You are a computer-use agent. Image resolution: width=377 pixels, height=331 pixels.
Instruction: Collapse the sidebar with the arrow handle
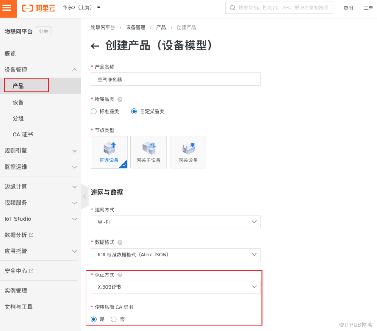coord(85,197)
